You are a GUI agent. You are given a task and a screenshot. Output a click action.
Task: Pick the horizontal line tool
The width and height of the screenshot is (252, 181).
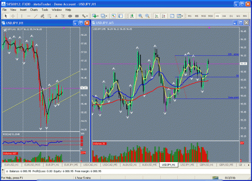pos(29,16)
